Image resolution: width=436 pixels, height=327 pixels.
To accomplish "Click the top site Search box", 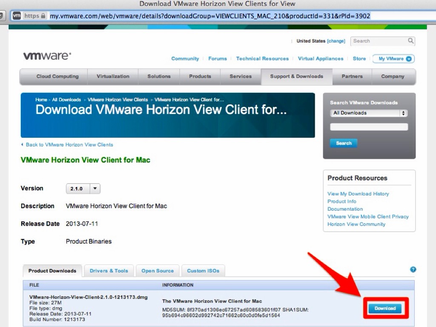I will pos(379,41).
